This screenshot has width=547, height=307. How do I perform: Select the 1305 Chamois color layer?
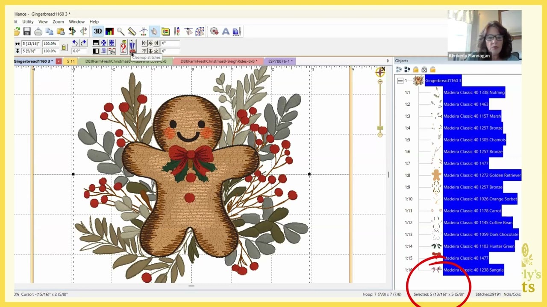pos(474,140)
